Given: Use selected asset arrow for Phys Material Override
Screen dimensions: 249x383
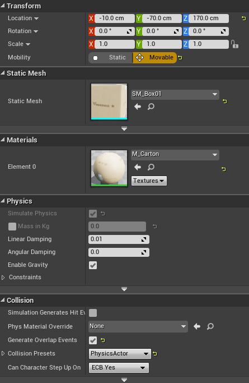Looking at the screenshot, I should click(197, 326).
